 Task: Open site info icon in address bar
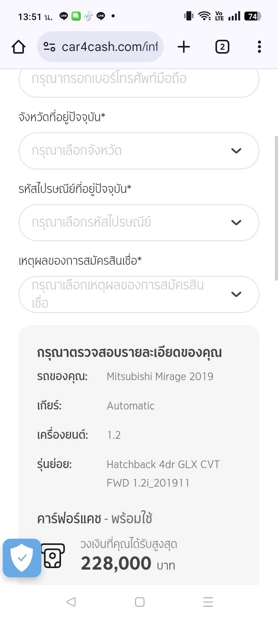click(x=49, y=47)
